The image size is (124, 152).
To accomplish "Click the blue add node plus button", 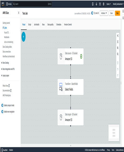I will (24, 37).
